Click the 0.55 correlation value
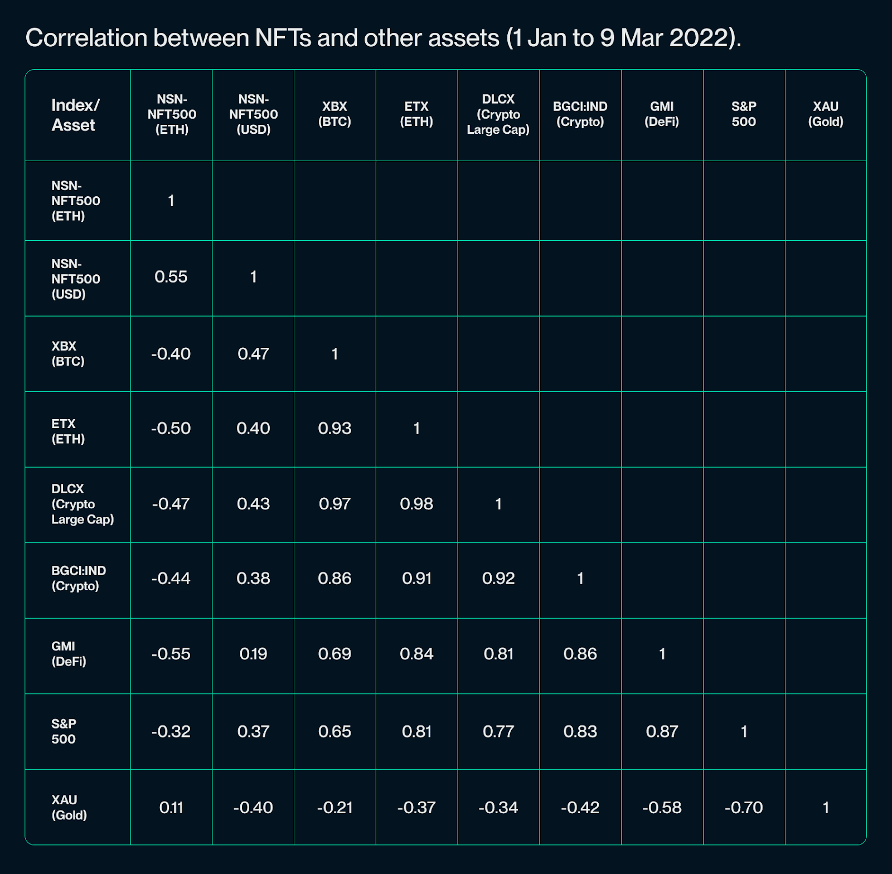The height and width of the screenshot is (874, 892). coord(171,277)
